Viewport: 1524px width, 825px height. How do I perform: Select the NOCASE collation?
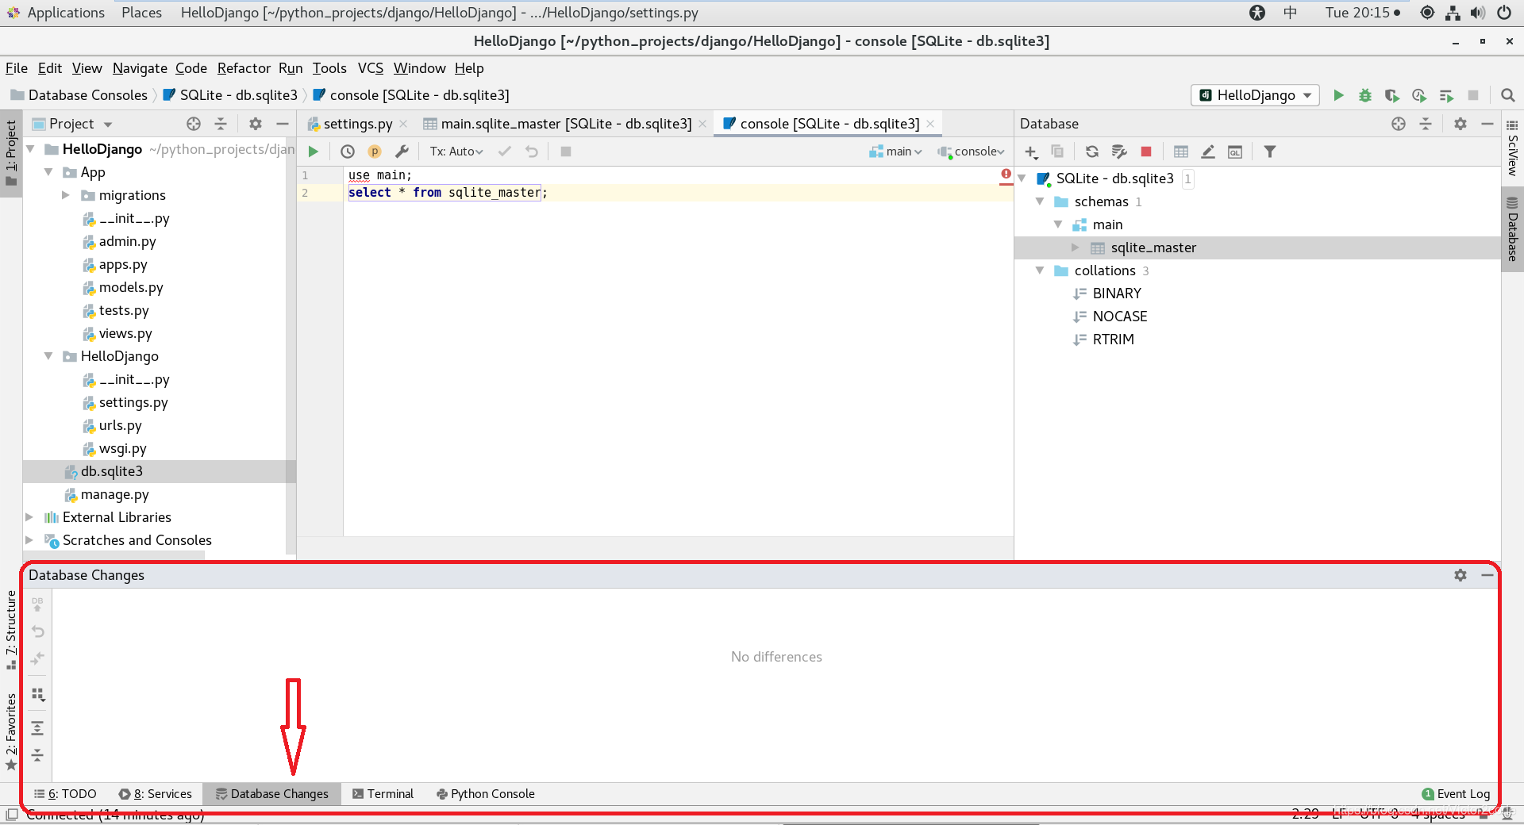tap(1119, 317)
